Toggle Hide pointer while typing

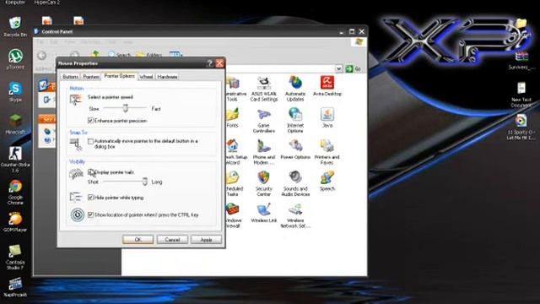point(90,198)
